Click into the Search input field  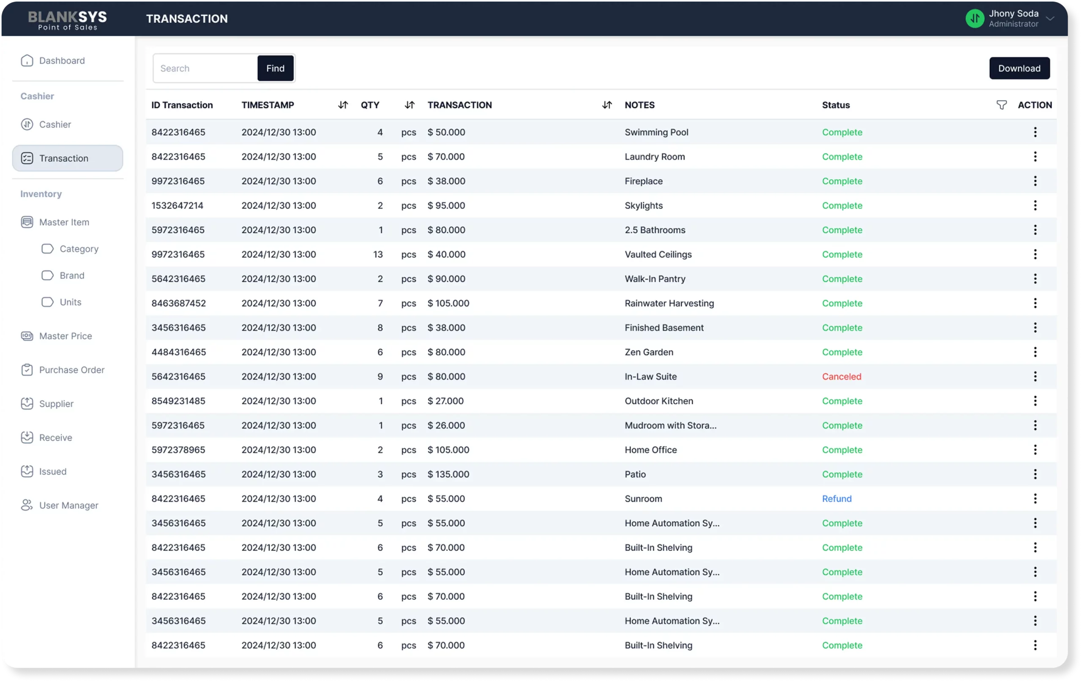[205, 68]
